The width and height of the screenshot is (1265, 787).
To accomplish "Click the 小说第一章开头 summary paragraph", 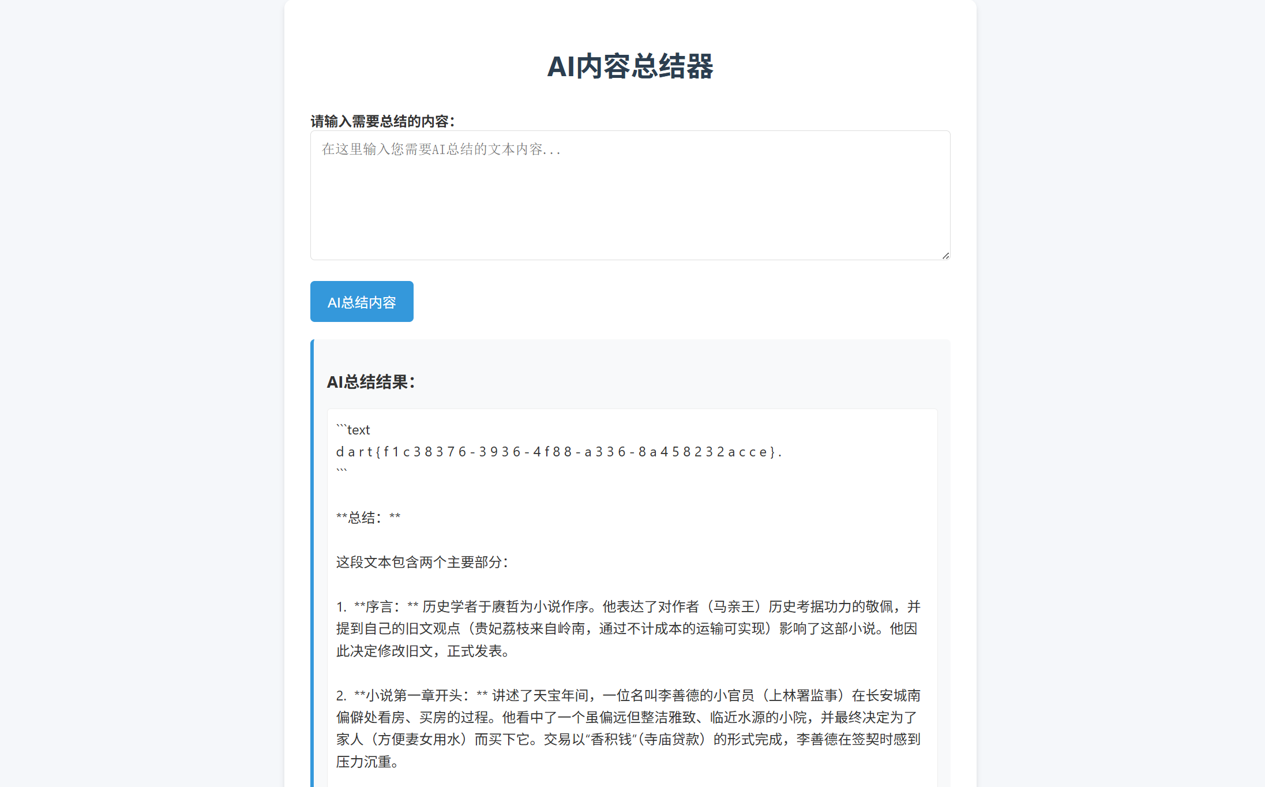I will [628, 728].
